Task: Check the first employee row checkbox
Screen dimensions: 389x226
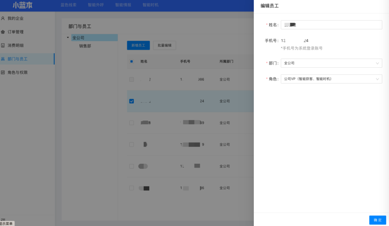Action: click(x=131, y=79)
